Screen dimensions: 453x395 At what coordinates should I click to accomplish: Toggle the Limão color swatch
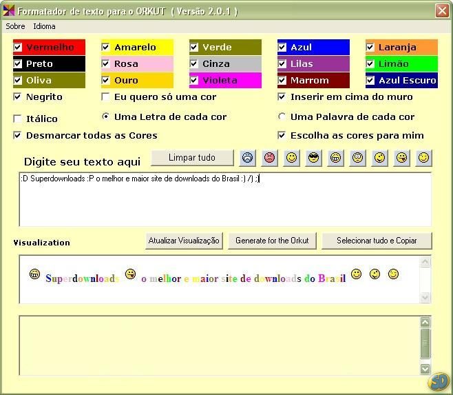pos(401,63)
